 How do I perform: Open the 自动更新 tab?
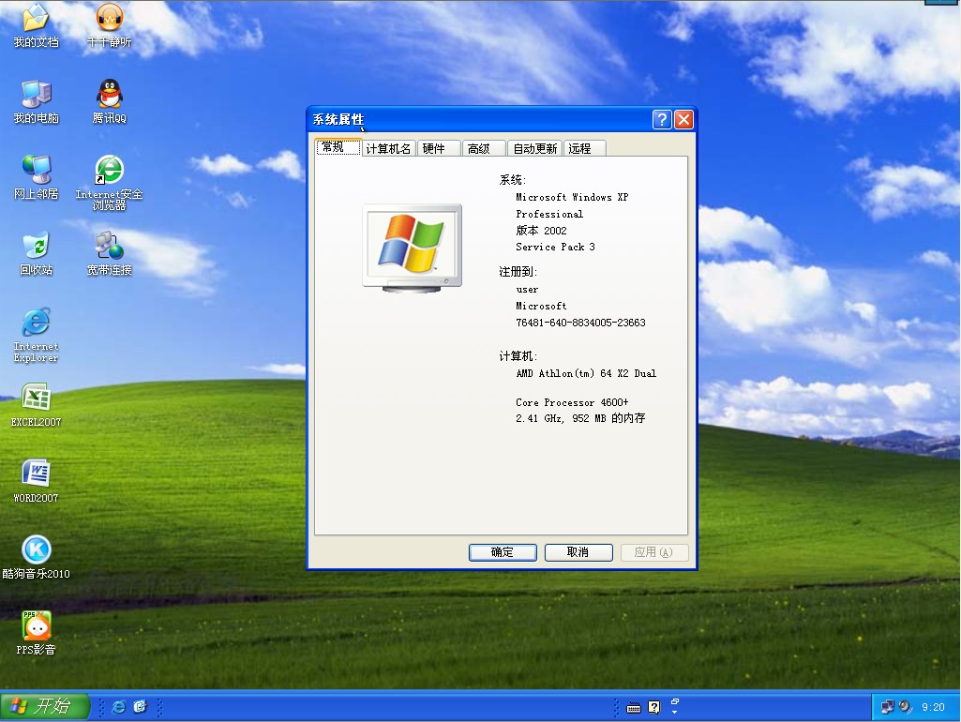pyautogui.click(x=534, y=148)
